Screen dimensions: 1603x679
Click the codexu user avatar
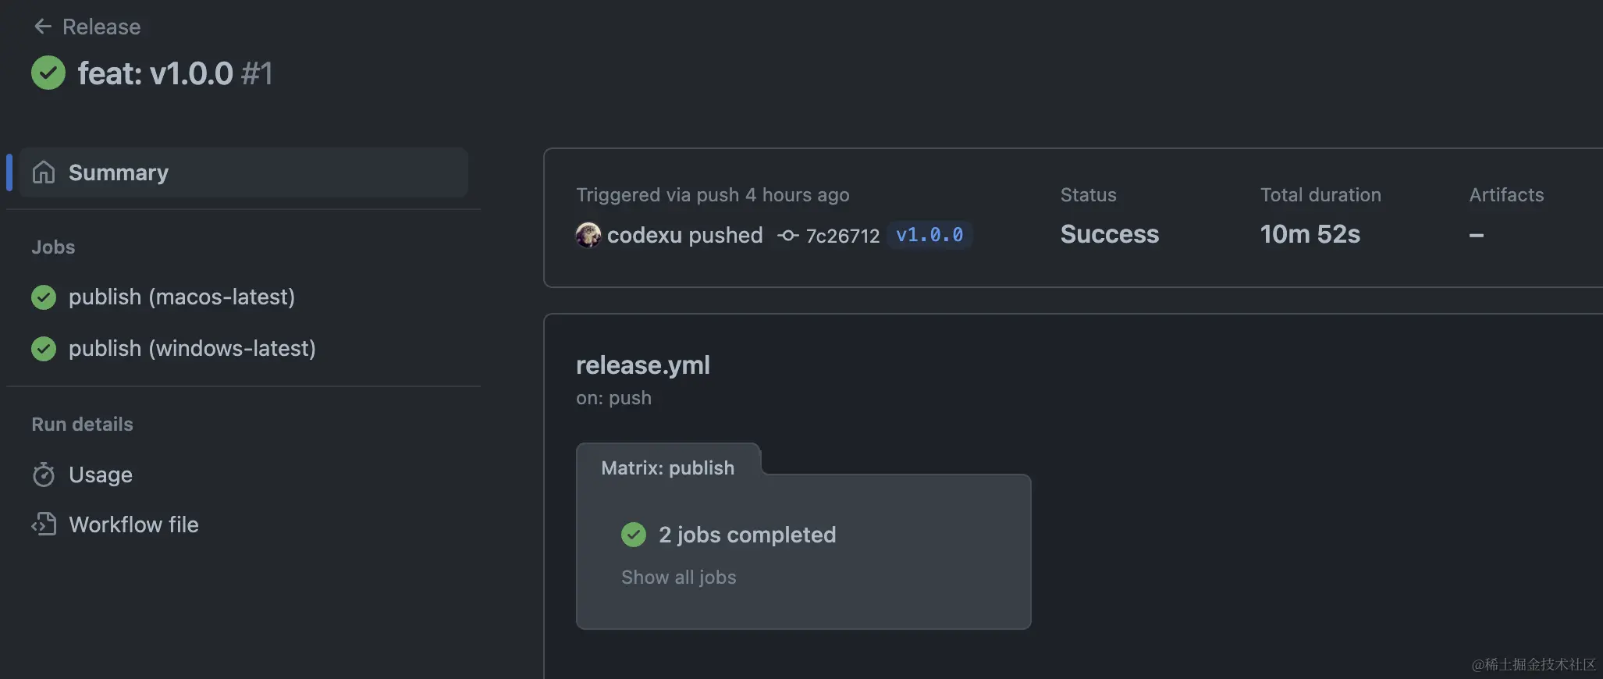pos(588,235)
